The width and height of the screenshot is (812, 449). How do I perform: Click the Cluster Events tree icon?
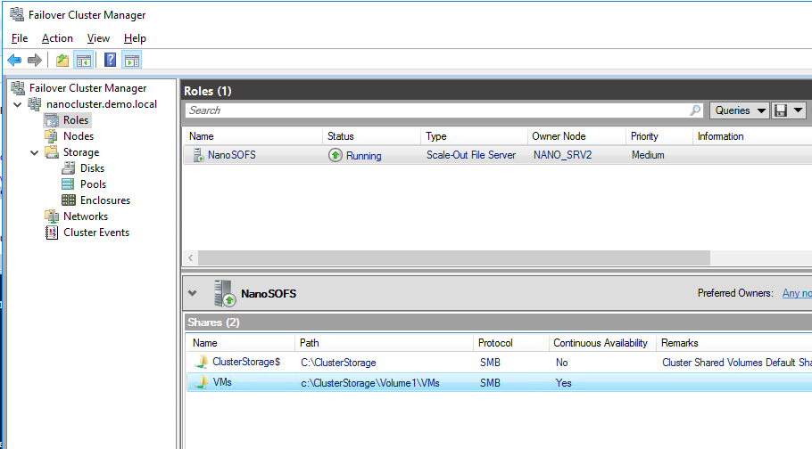coord(51,233)
